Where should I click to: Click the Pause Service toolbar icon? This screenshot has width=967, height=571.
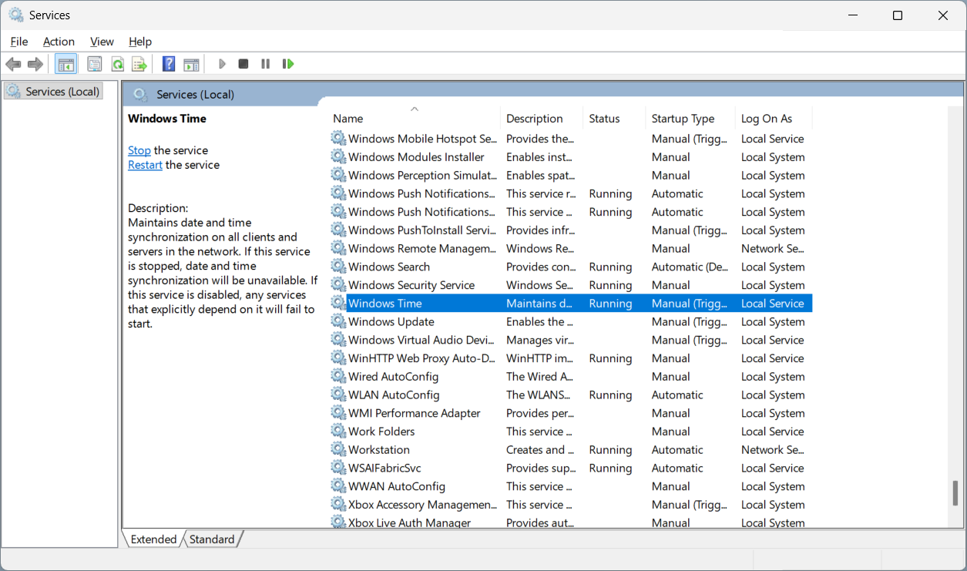tap(265, 64)
